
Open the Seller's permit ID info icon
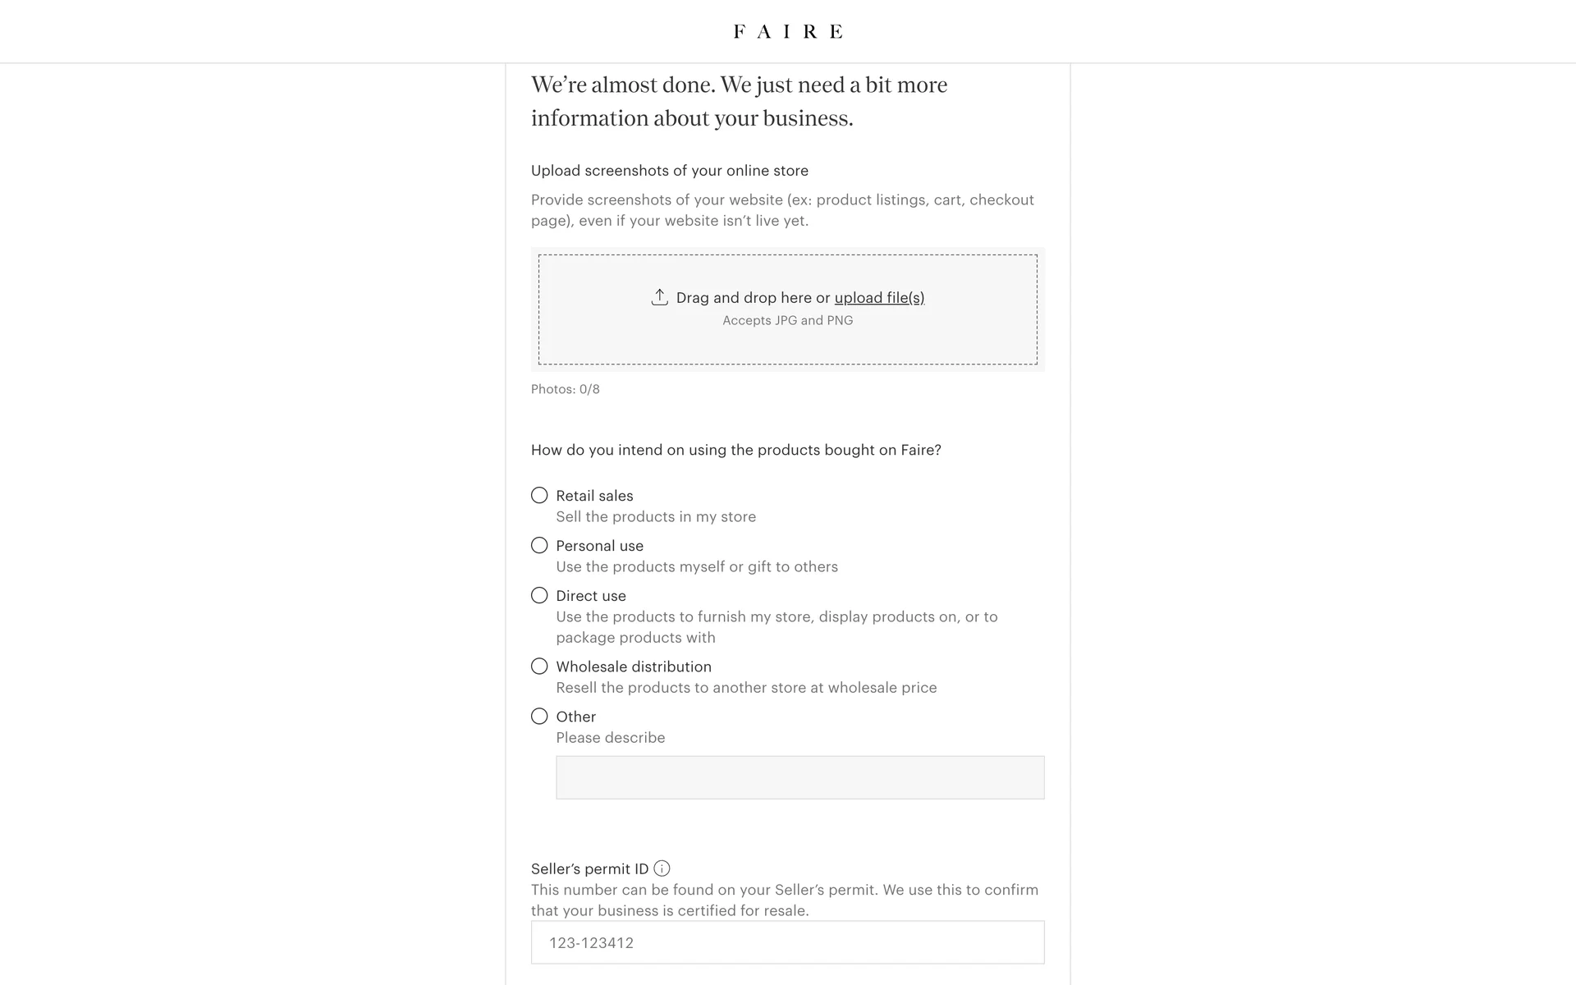pyautogui.click(x=662, y=868)
